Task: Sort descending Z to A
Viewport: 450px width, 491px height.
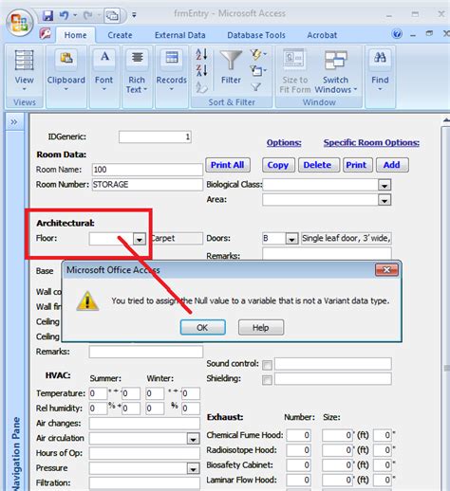Action: (x=201, y=70)
